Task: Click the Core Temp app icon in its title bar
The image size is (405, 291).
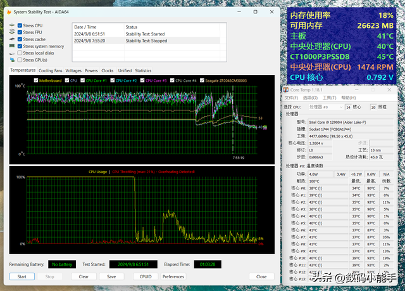Action: point(285,90)
